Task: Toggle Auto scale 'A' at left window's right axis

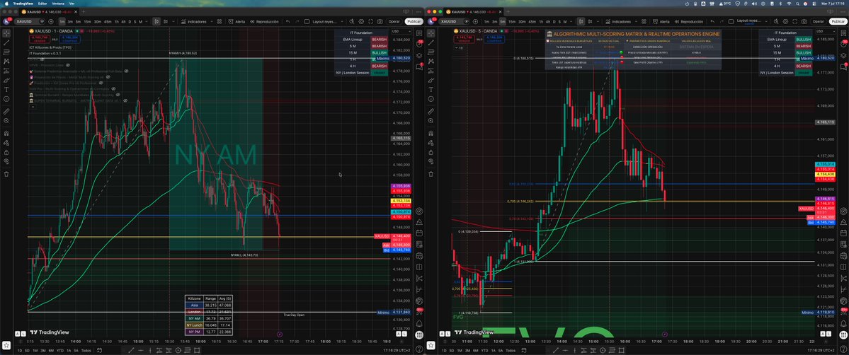Action: point(399,333)
